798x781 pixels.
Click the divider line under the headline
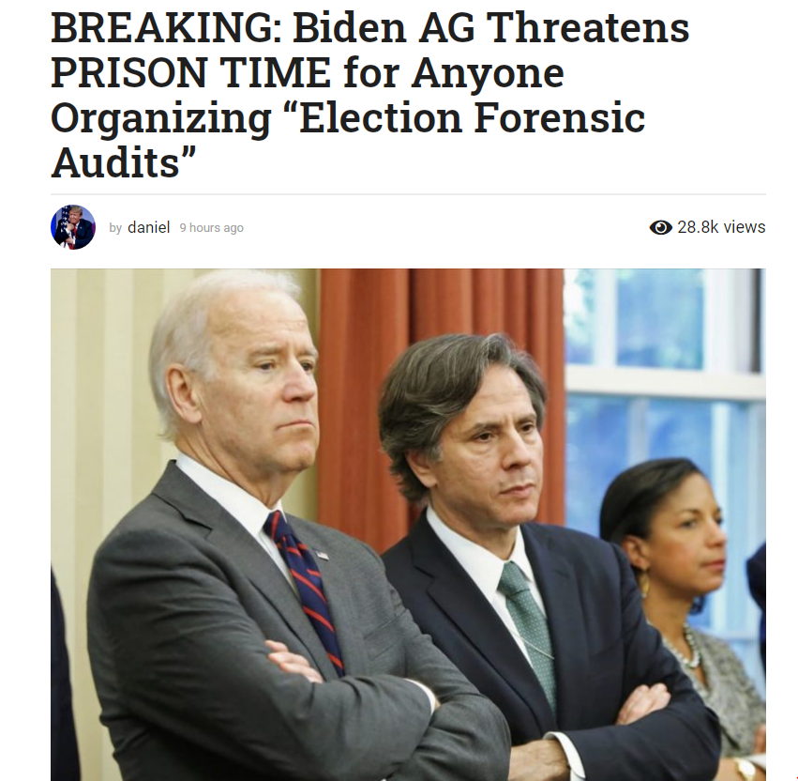click(x=408, y=194)
